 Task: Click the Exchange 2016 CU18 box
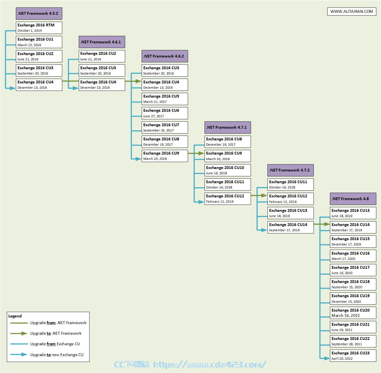(353, 284)
